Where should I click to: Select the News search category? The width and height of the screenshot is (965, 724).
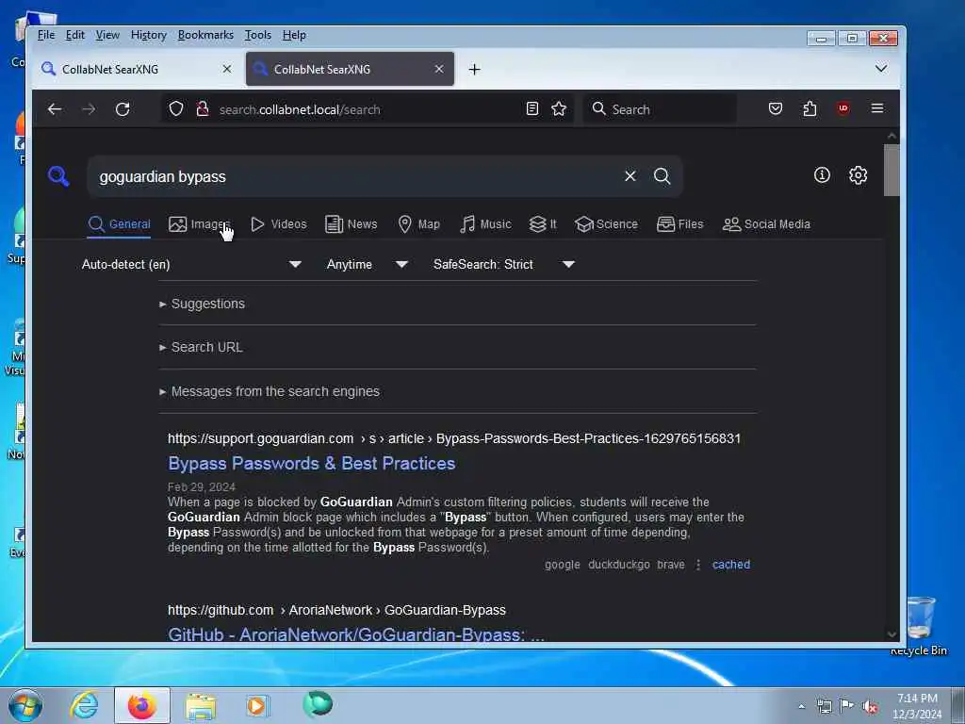[351, 224]
